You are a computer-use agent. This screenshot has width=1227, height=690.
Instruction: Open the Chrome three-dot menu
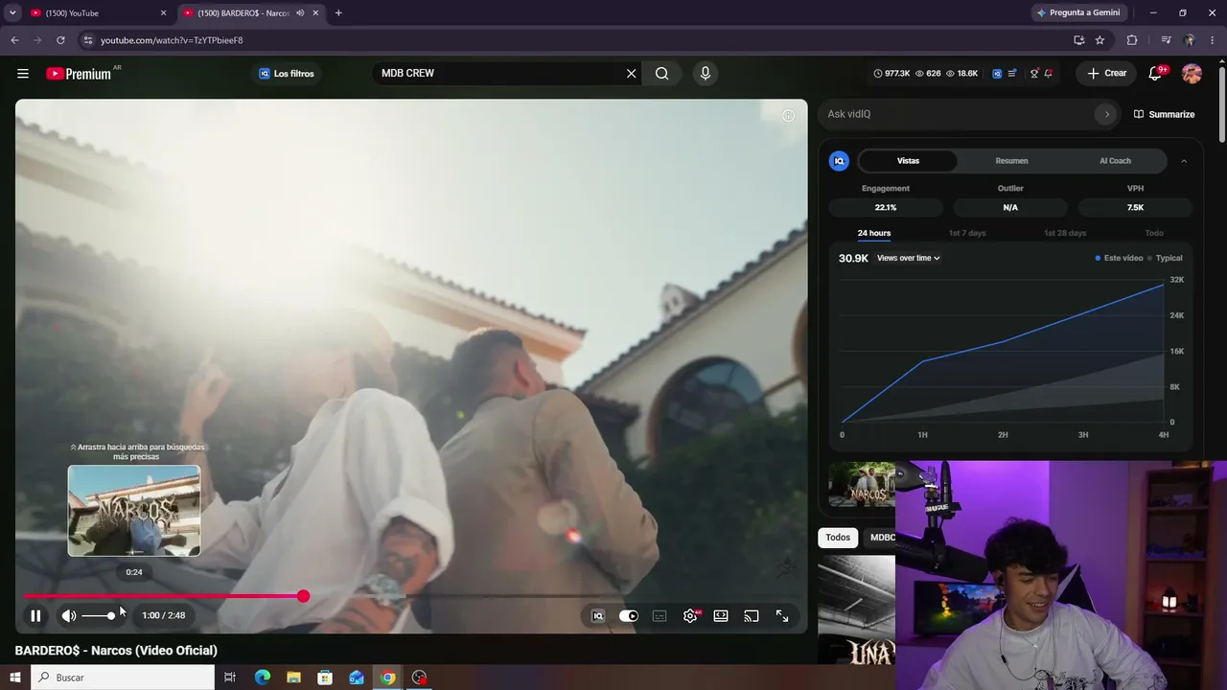click(1213, 40)
